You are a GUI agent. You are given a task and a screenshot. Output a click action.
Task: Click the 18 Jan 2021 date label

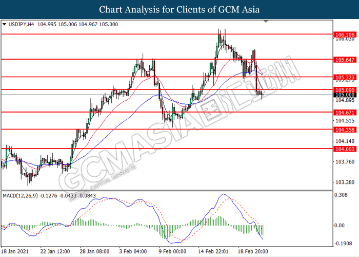15,251
